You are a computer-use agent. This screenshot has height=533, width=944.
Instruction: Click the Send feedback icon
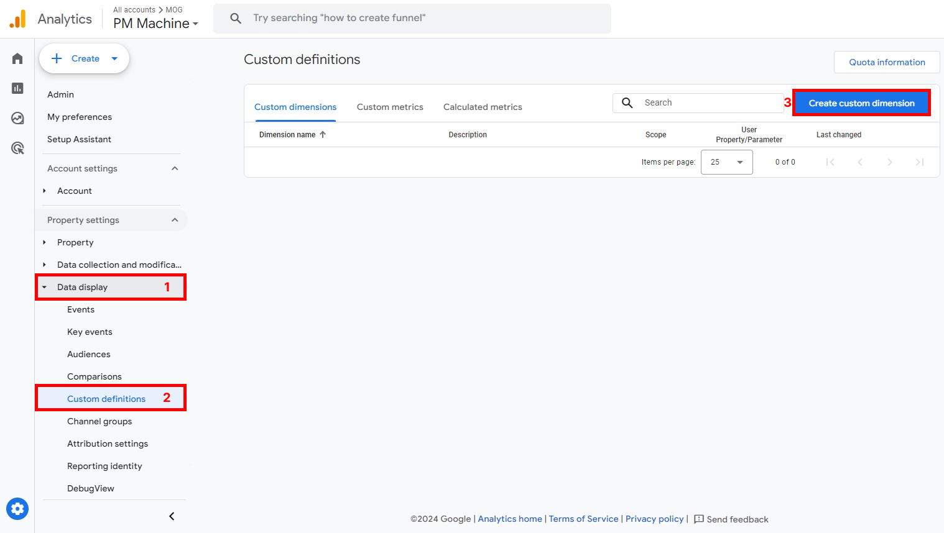click(x=699, y=519)
